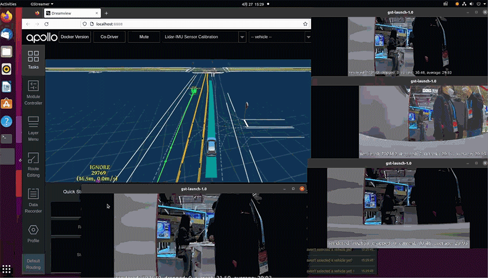Open a new Firefox tab

(x=106, y=13)
